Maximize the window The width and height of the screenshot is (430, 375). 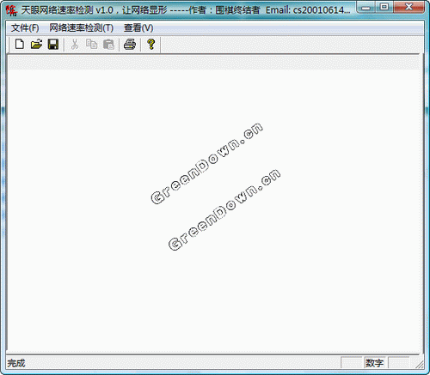384,7
